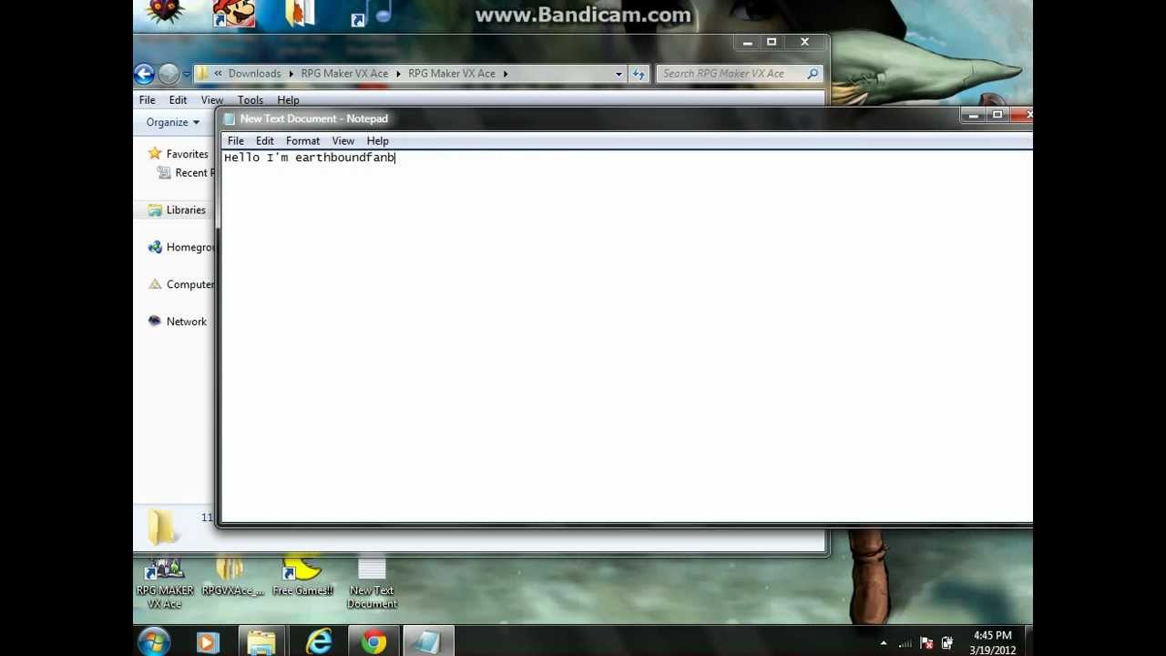The height and width of the screenshot is (656, 1166).
Task: Open the Explorer window's View menu
Action: [211, 100]
